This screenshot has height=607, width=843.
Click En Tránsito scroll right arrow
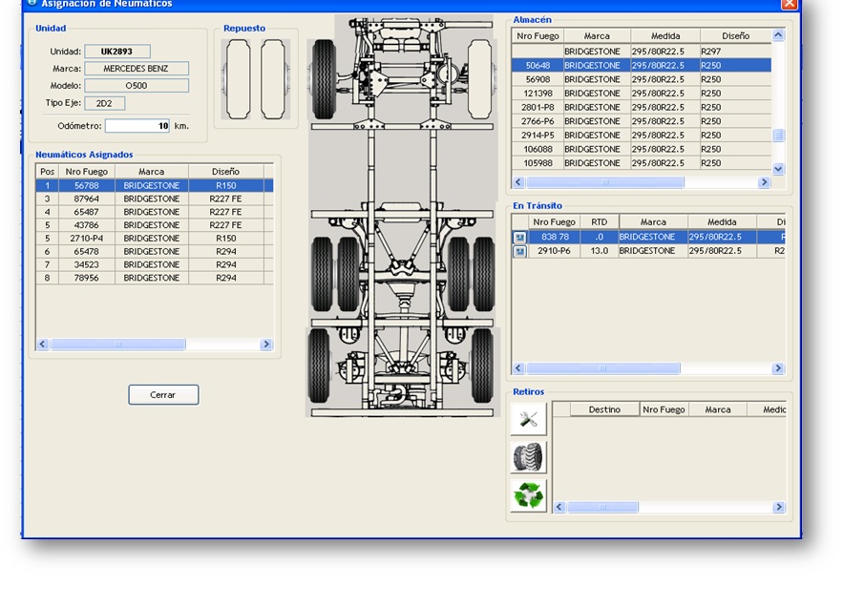778,368
